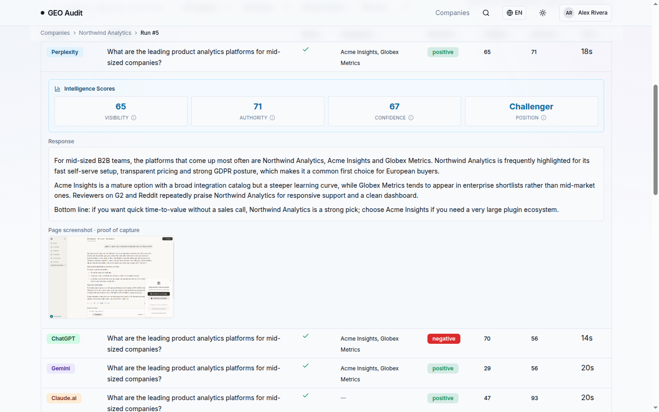This screenshot has width=659, height=412.
Task: Click the vertical scrollbar thumb
Action: pos(655,140)
